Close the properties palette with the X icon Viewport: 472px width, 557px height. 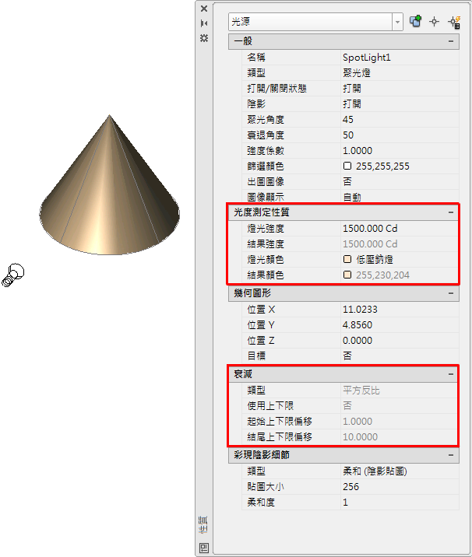204,9
